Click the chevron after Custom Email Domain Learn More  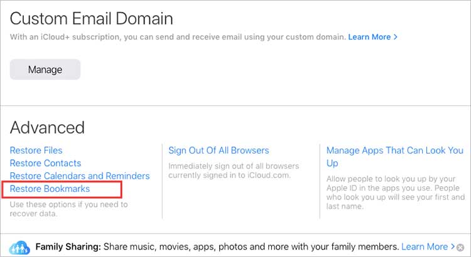[x=396, y=37]
